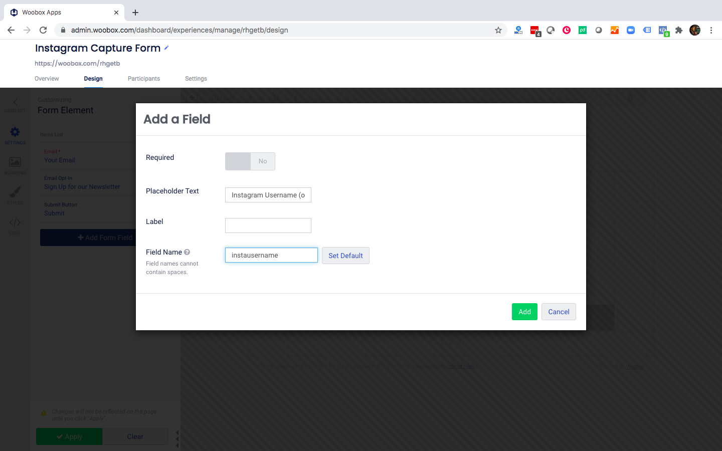
Task: Toggle the Required switch
Action: 250,161
